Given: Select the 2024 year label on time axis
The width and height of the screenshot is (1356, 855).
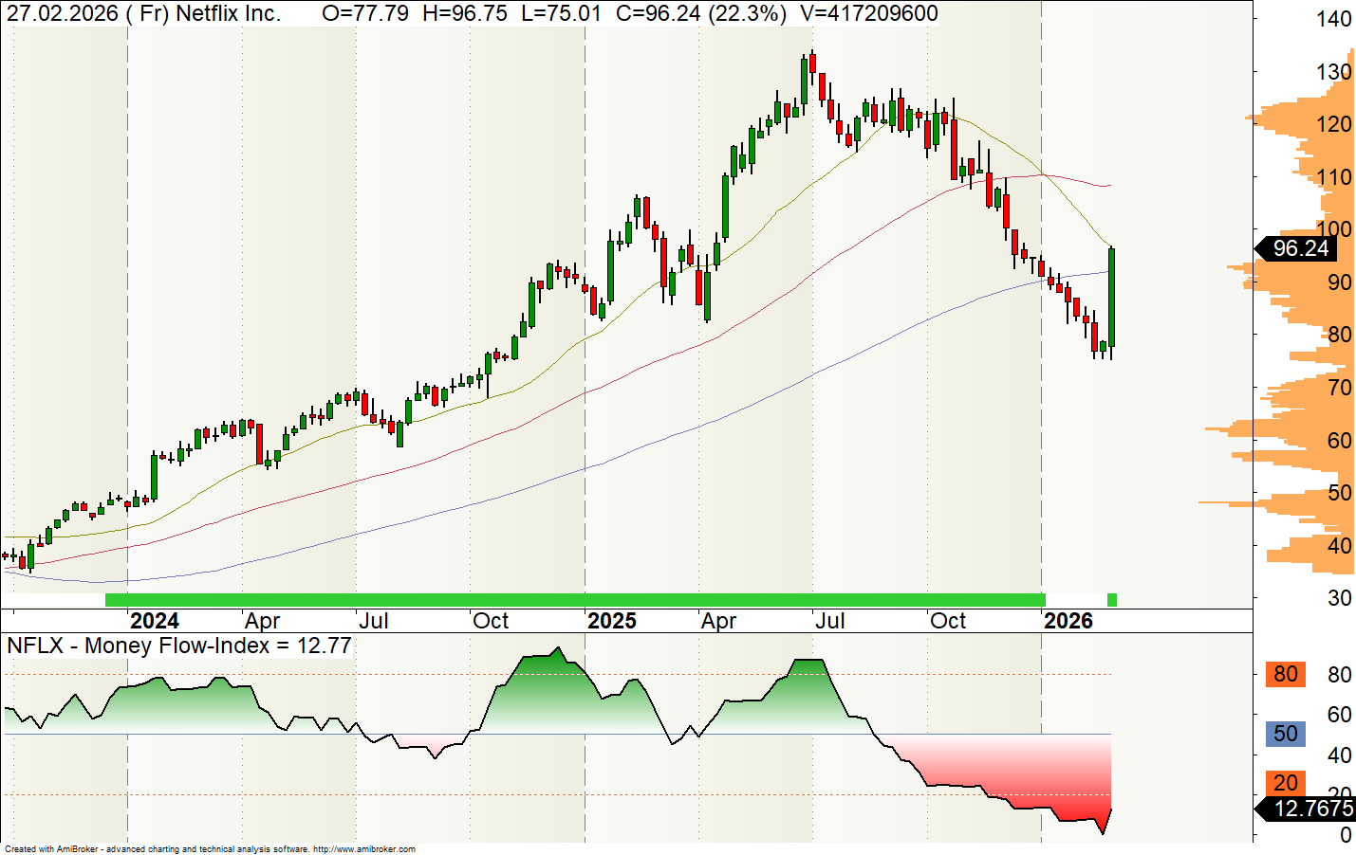Looking at the screenshot, I should pyautogui.click(x=154, y=621).
